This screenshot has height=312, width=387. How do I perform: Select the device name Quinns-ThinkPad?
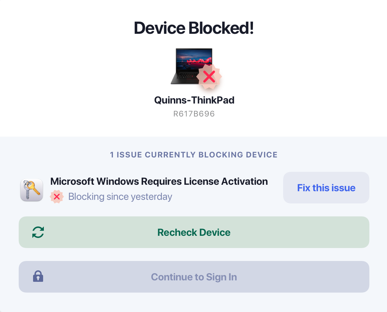pos(194,100)
